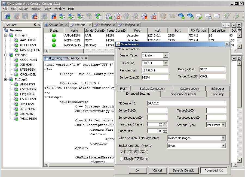
Task: Close the FixEdge2 tab
Action: (114, 25)
